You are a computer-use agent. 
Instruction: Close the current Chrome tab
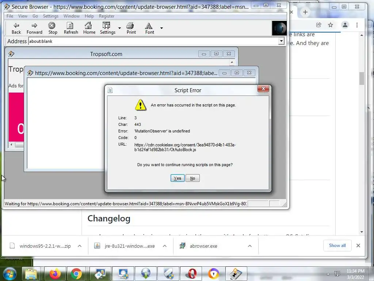[291, 12]
